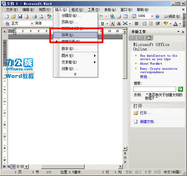Open the 图片(P) submenu

[x=75, y=55]
